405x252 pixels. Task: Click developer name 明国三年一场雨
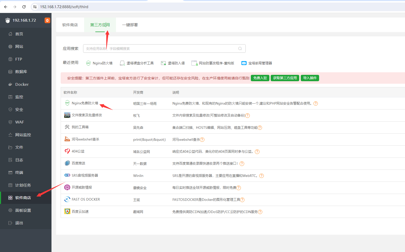pyautogui.click(x=145, y=104)
